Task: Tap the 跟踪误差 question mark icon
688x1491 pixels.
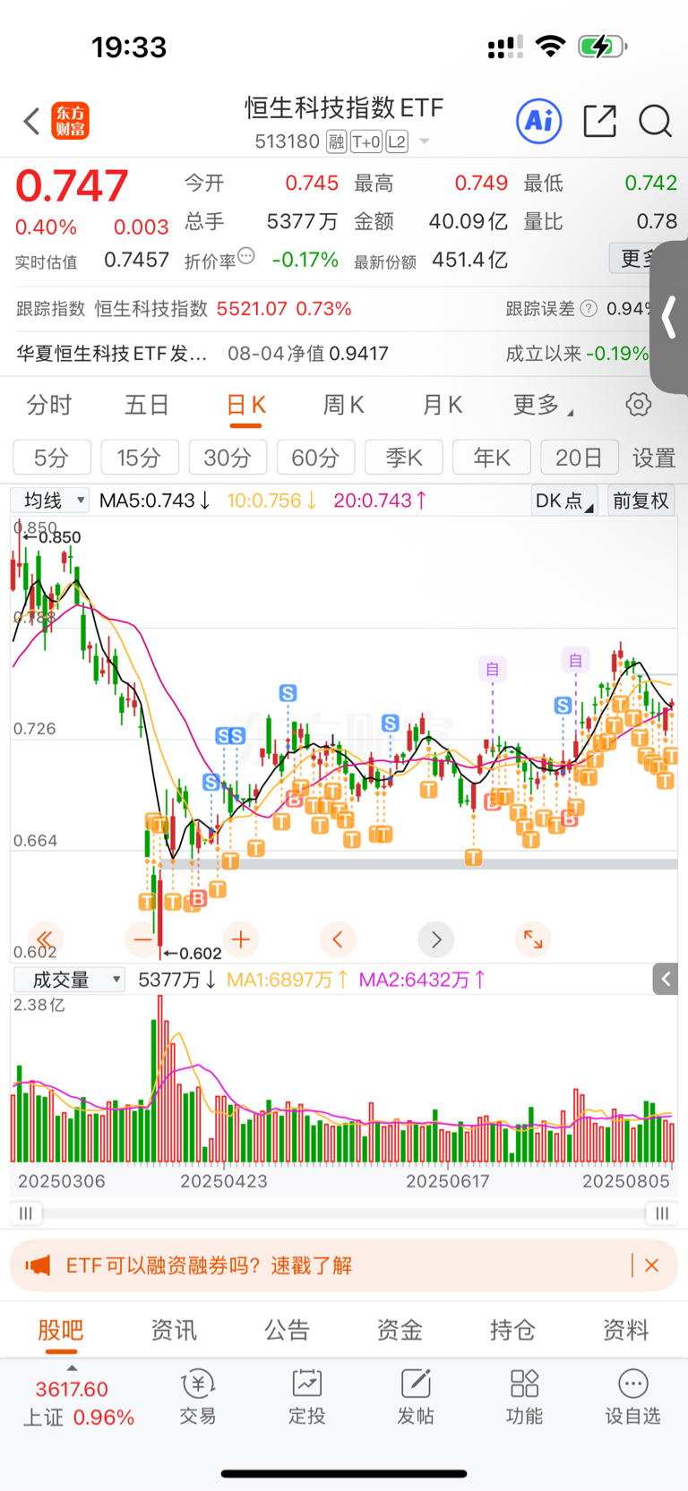Action: point(589,309)
